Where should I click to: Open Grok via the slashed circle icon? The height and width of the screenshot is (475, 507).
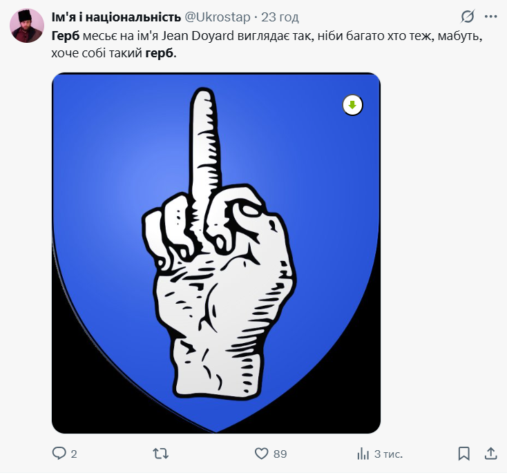[467, 17]
